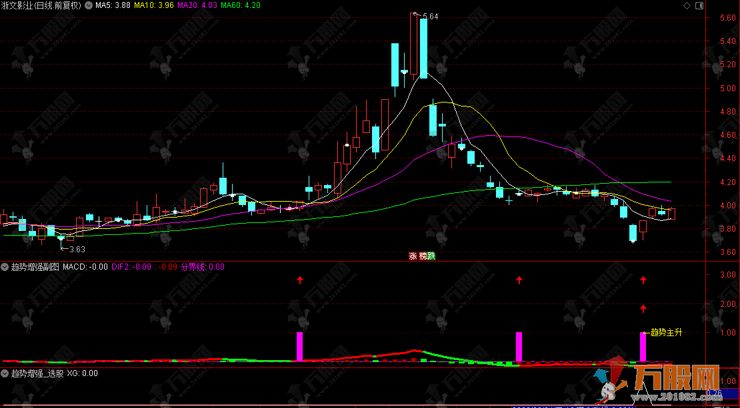The image size is (740, 408).
Task: Click the diamond icon at top right
Action: [687, 5]
